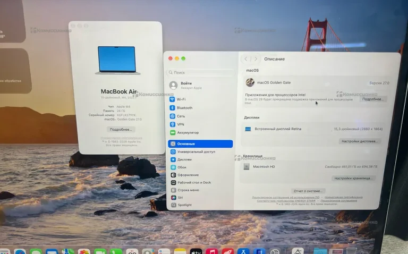Open Music app from the Dock

pyautogui.click(x=212, y=251)
